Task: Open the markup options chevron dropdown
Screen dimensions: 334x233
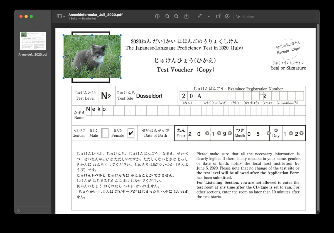Action: point(209,16)
